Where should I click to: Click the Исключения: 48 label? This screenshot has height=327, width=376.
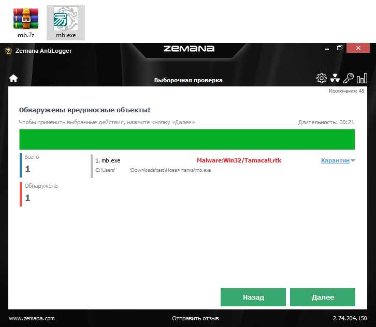coord(346,91)
